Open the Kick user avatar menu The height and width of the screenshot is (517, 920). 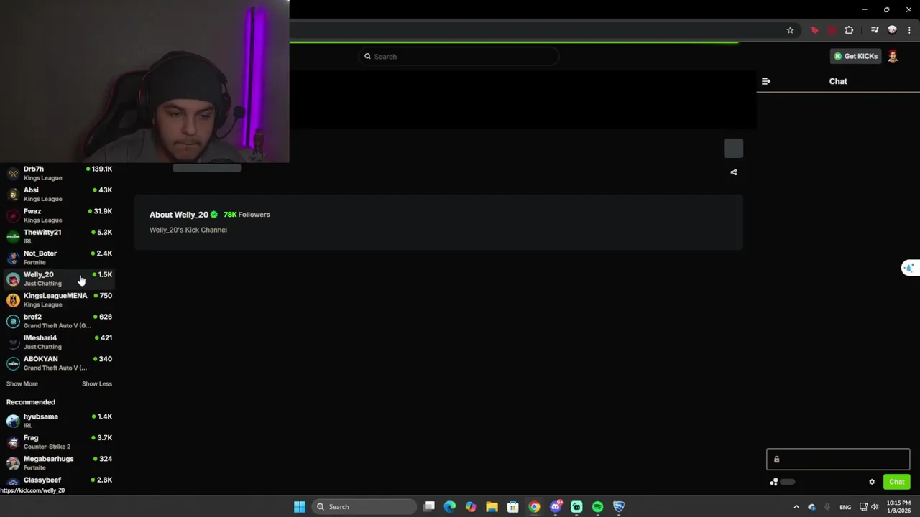pyautogui.click(x=893, y=56)
